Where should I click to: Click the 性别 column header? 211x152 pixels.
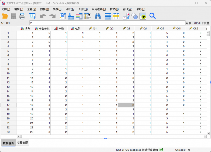tap(76, 29)
